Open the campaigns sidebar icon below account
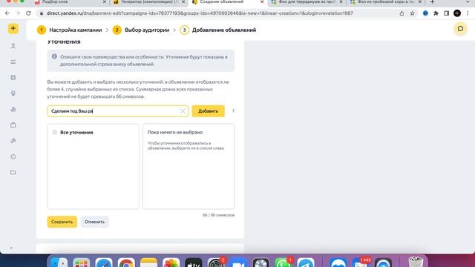 click(x=13, y=62)
